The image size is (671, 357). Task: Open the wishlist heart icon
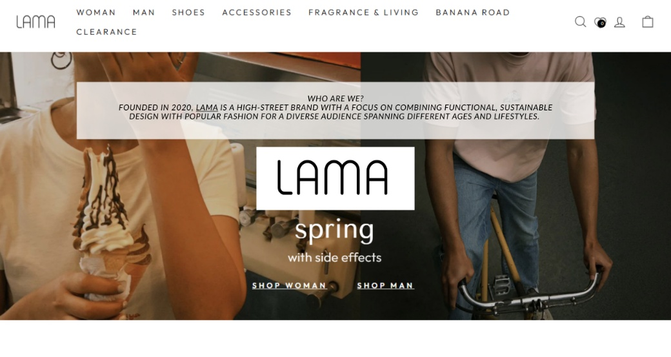coord(600,22)
